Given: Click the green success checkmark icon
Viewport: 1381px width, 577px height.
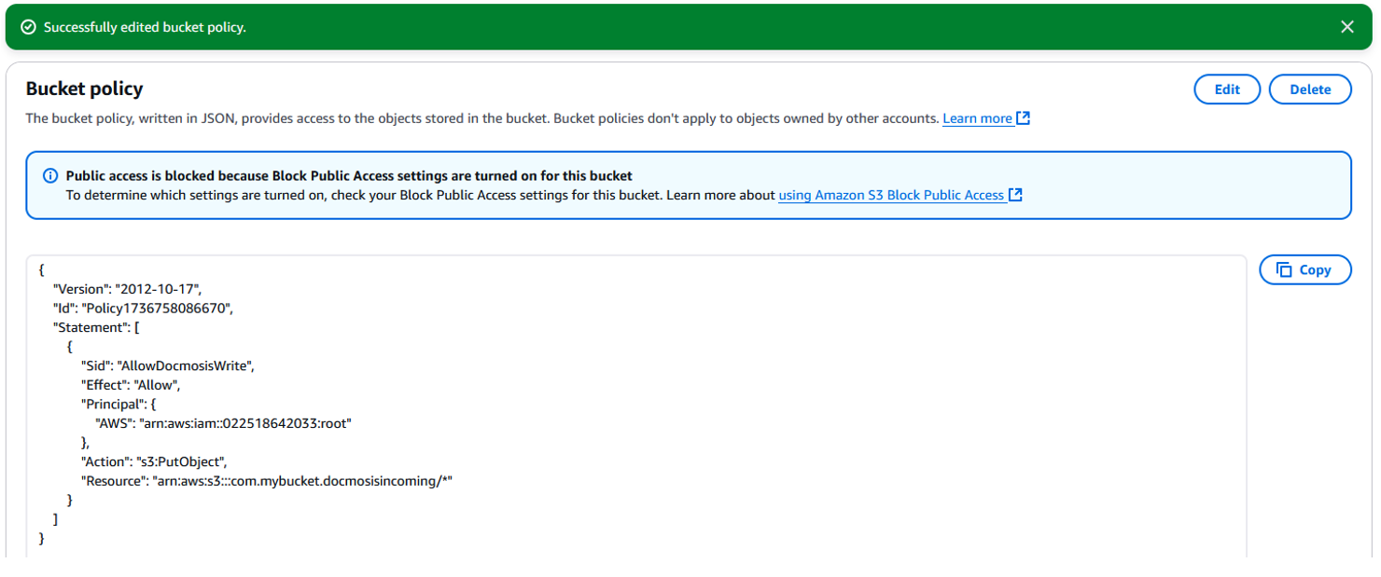Looking at the screenshot, I should point(28,28).
